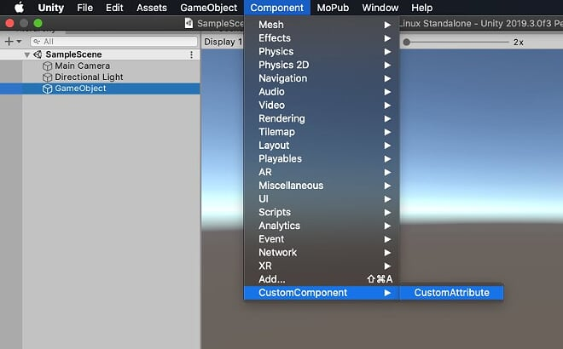
Task: Expand the Playables submenu
Action: click(322, 158)
